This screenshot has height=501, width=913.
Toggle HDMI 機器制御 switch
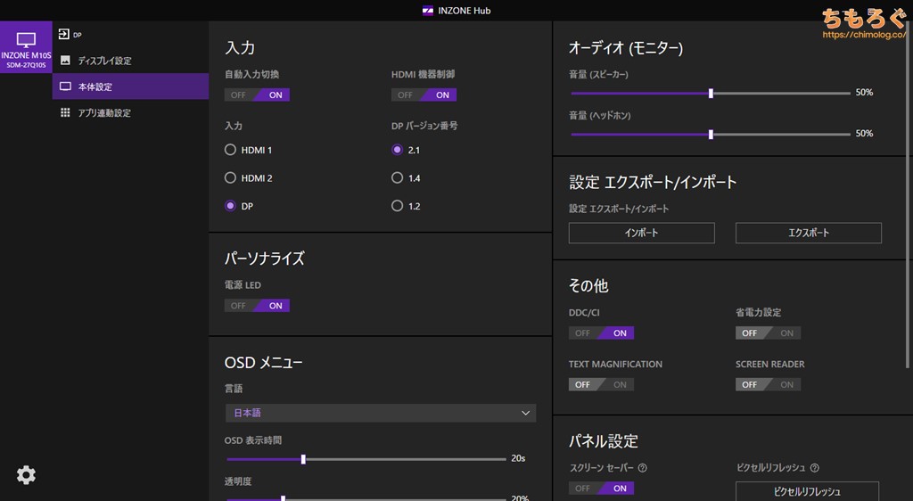(424, 94)
